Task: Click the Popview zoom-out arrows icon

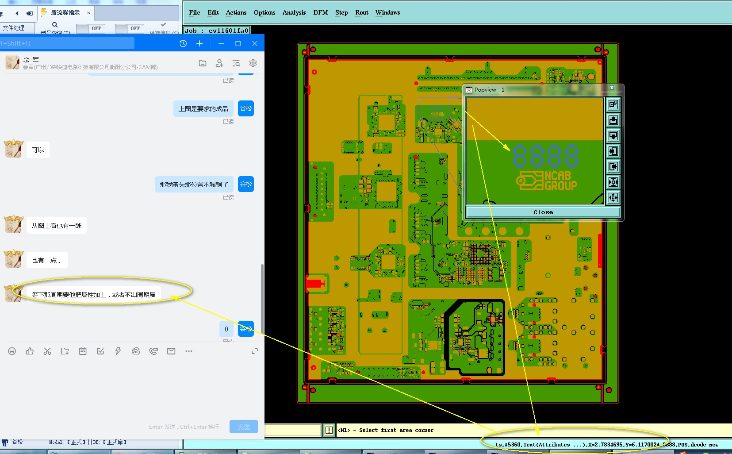Action: coord(613,198)
